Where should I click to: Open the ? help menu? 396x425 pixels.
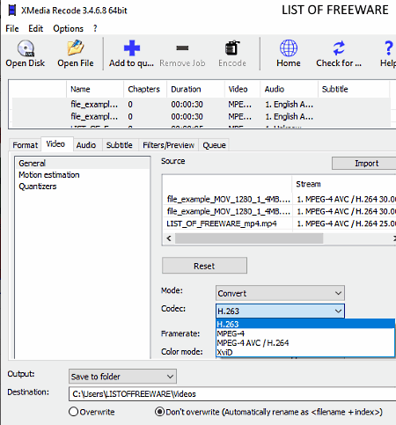pyautogui.click(x=95, y=29)
